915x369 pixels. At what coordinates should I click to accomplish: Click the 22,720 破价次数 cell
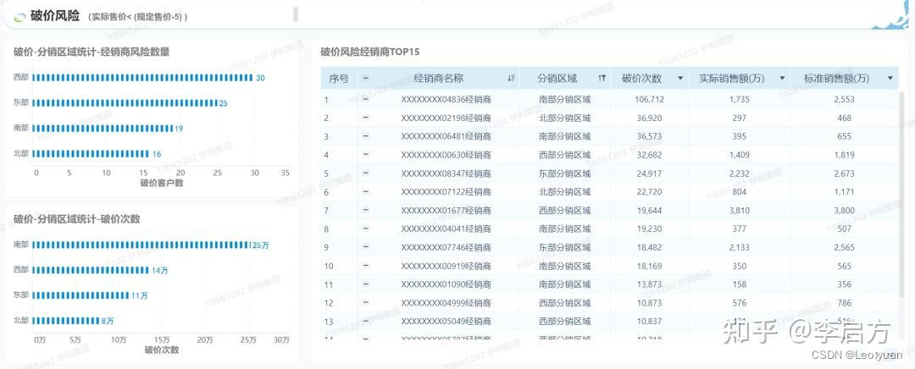pos(652,192)
